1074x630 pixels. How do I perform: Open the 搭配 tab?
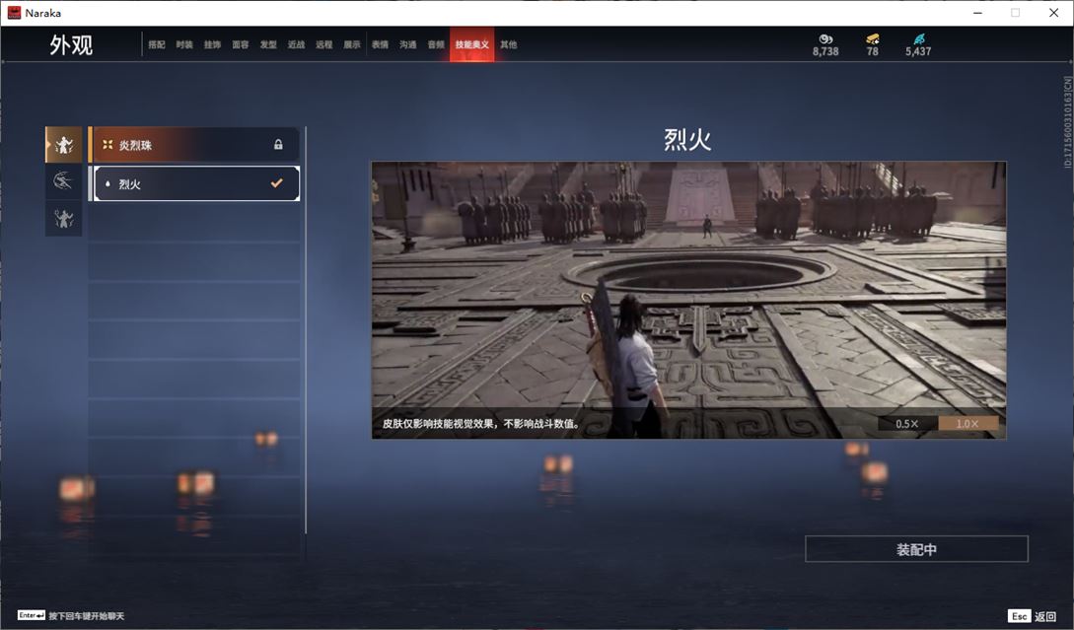[157, 44]
